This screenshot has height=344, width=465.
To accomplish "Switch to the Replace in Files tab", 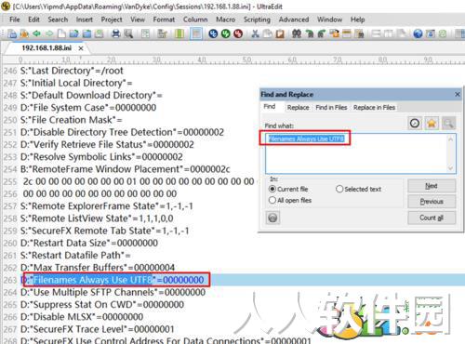I will [374, 107].
